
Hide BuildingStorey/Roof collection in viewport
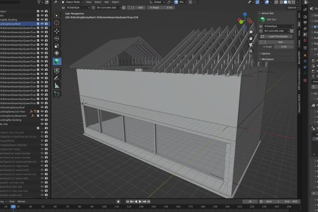pyautogui.click(x=42, y=24)
